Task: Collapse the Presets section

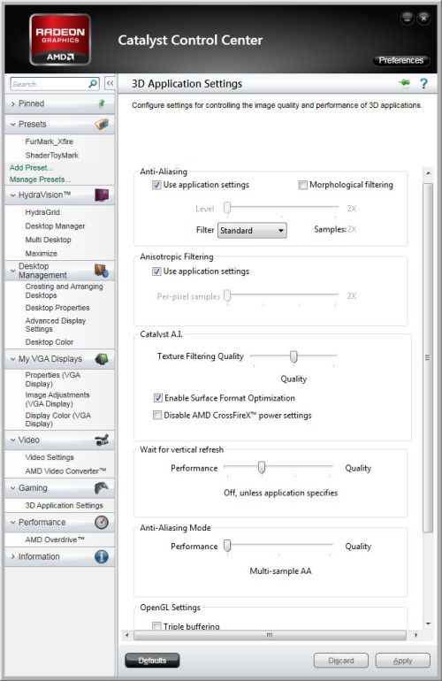Action: (x=12, y=124)
